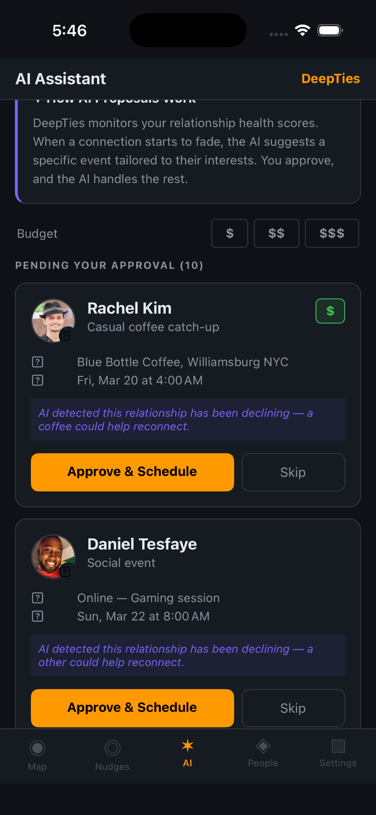The width and height of the screenshot is (376, 815).
Task: Tap the green $ badge on Rachel Kim card
Action: 330,311
